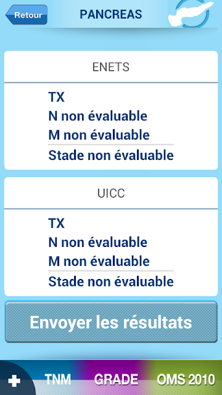Tap the Retour back button

[27, 15]
